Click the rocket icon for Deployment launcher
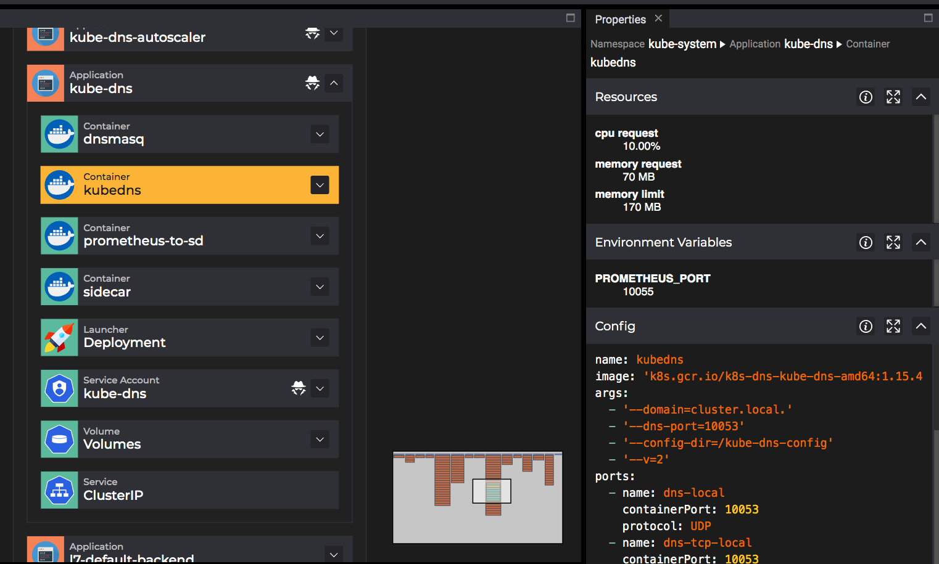The height and width of the screenshot is (564, 939). tap(59, 338)
